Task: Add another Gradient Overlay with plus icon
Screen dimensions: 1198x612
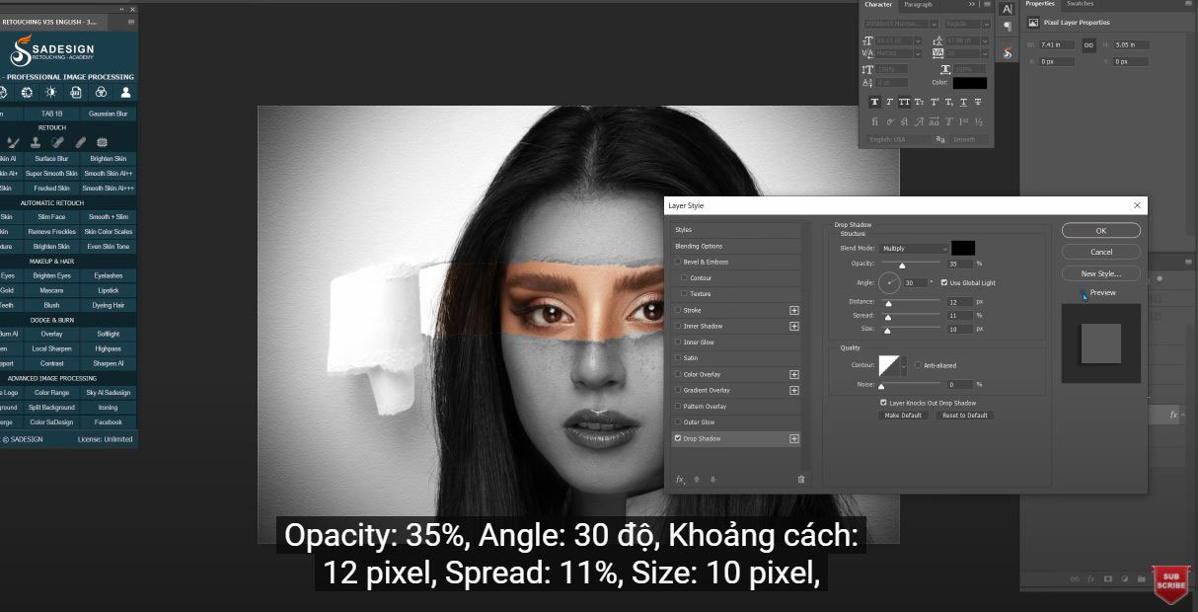Action: coord(794,390)
